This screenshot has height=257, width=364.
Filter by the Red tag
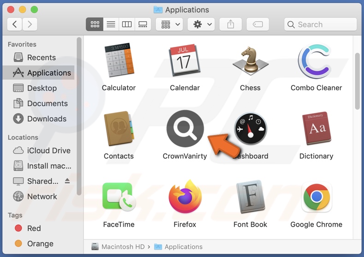point(38,228)
